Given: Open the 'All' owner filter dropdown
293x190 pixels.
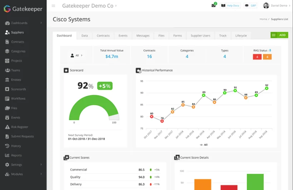Looking at the screenshot, I should coord(77,55).
